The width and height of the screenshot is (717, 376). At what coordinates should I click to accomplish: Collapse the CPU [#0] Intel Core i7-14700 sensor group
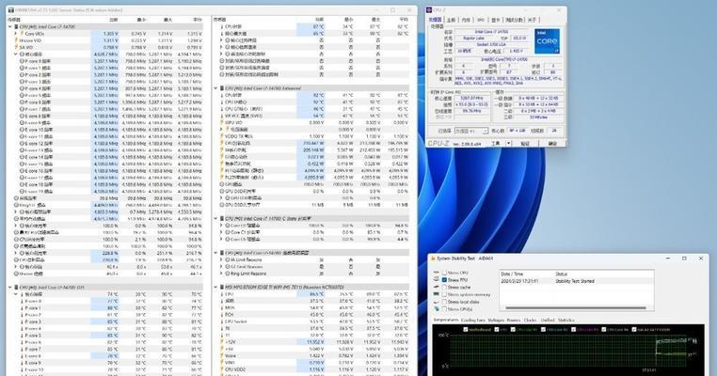point(10,27)
